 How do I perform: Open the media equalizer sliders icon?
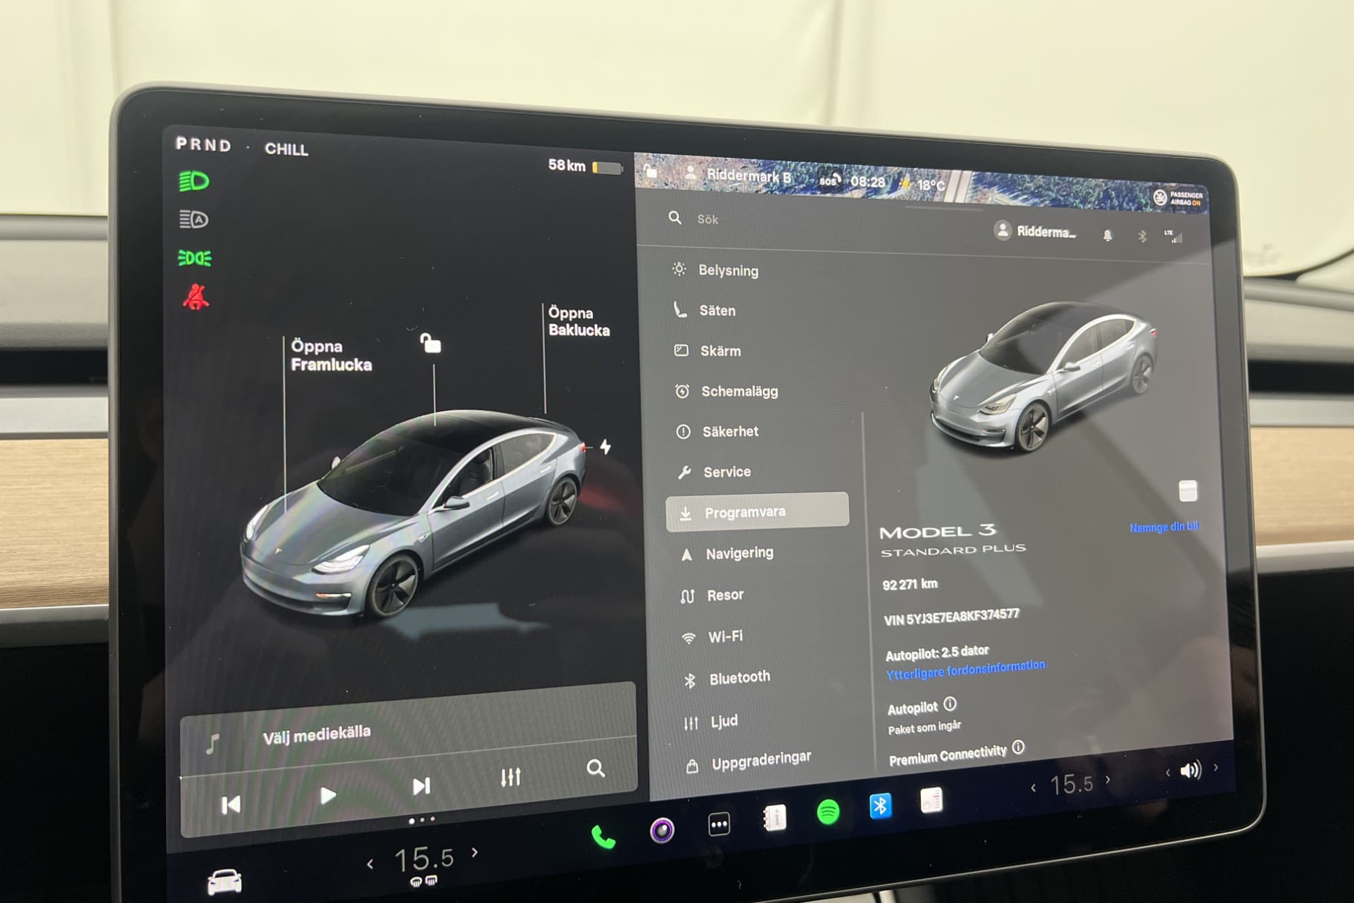[510, 777]
